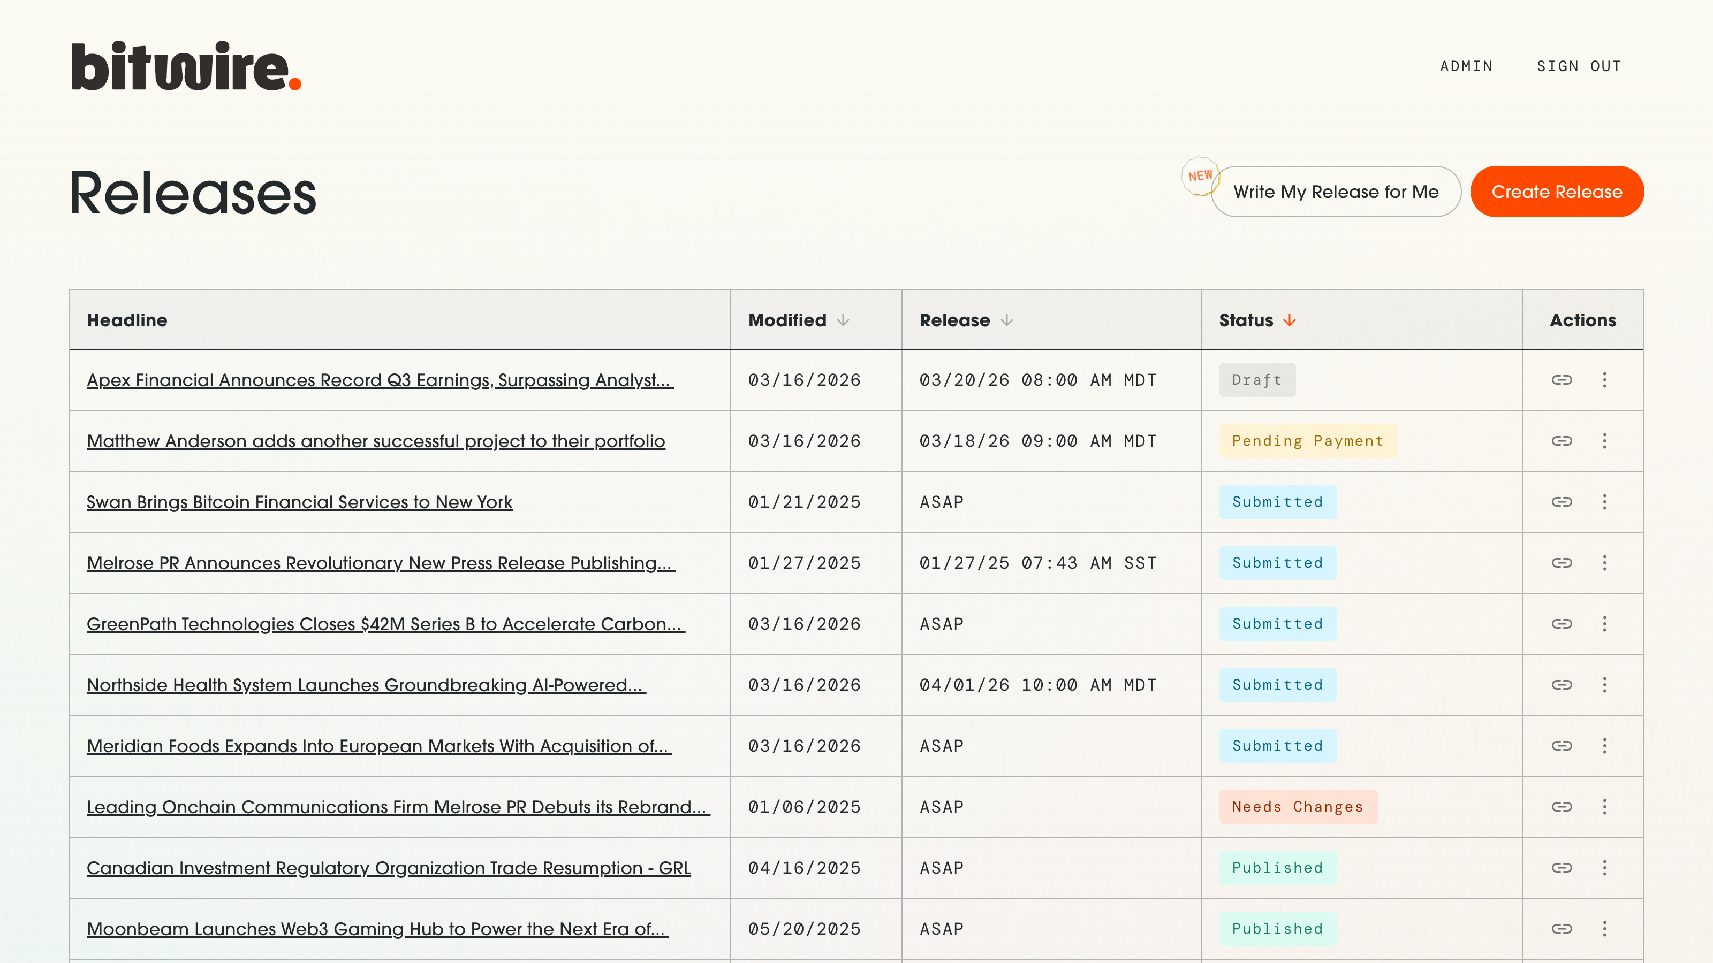Click link icon for Needs Changes release
This screenshot has width=1713, height=963.
1562,807
